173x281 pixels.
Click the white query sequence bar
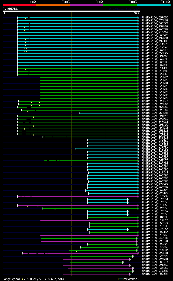pos(71,11)
